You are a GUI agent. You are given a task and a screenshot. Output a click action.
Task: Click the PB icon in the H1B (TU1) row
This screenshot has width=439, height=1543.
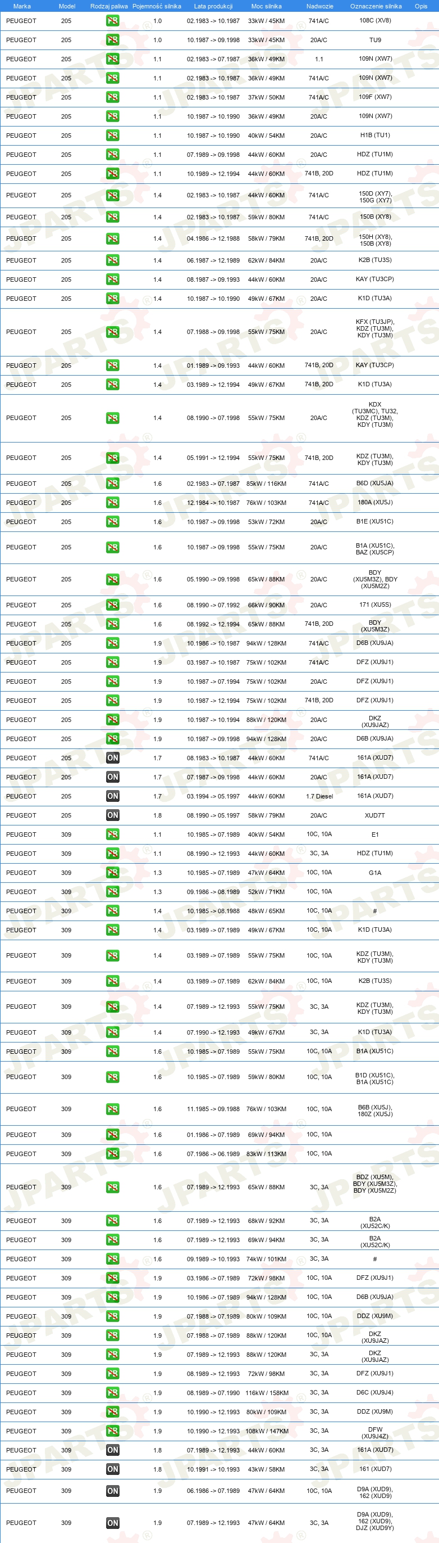[x=112, y=136]
